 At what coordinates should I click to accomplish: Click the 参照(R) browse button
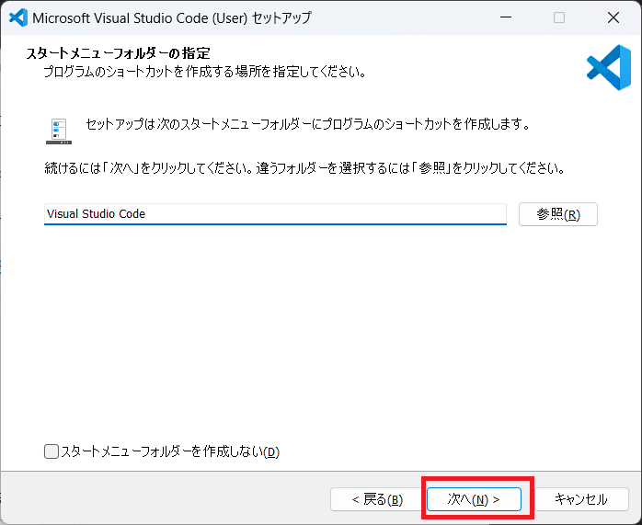point(558,214)
